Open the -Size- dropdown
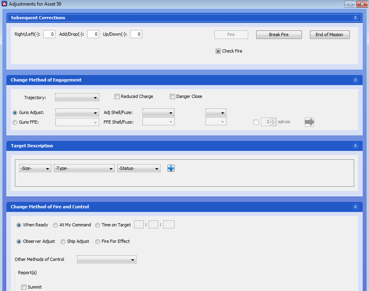 click(x=35, y=168)
